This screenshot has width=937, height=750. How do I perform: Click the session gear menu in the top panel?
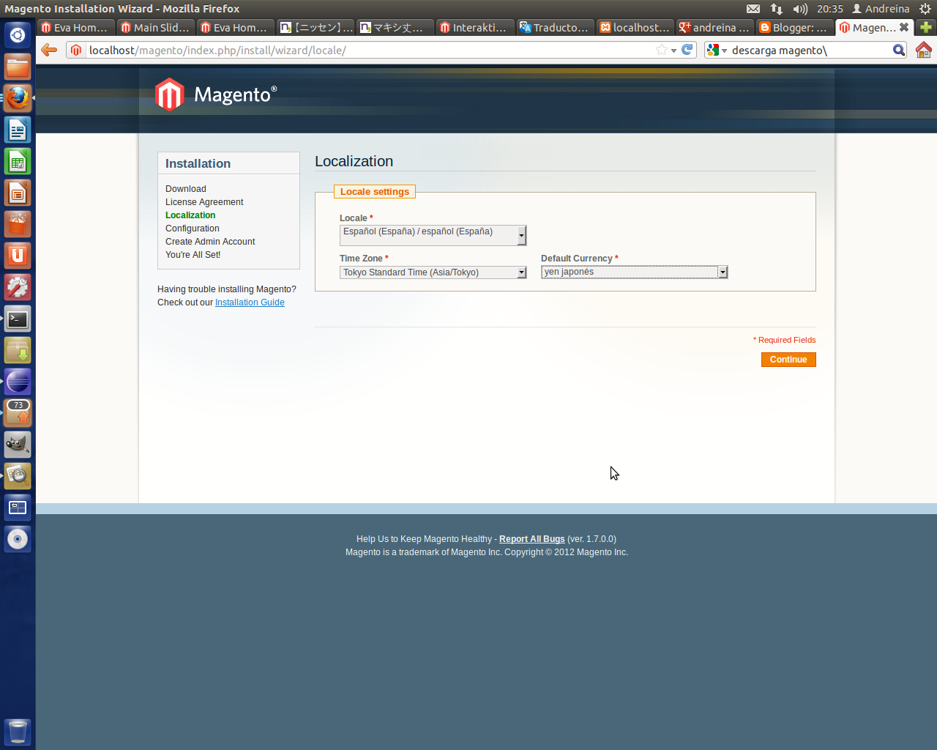tap(924, 9)
